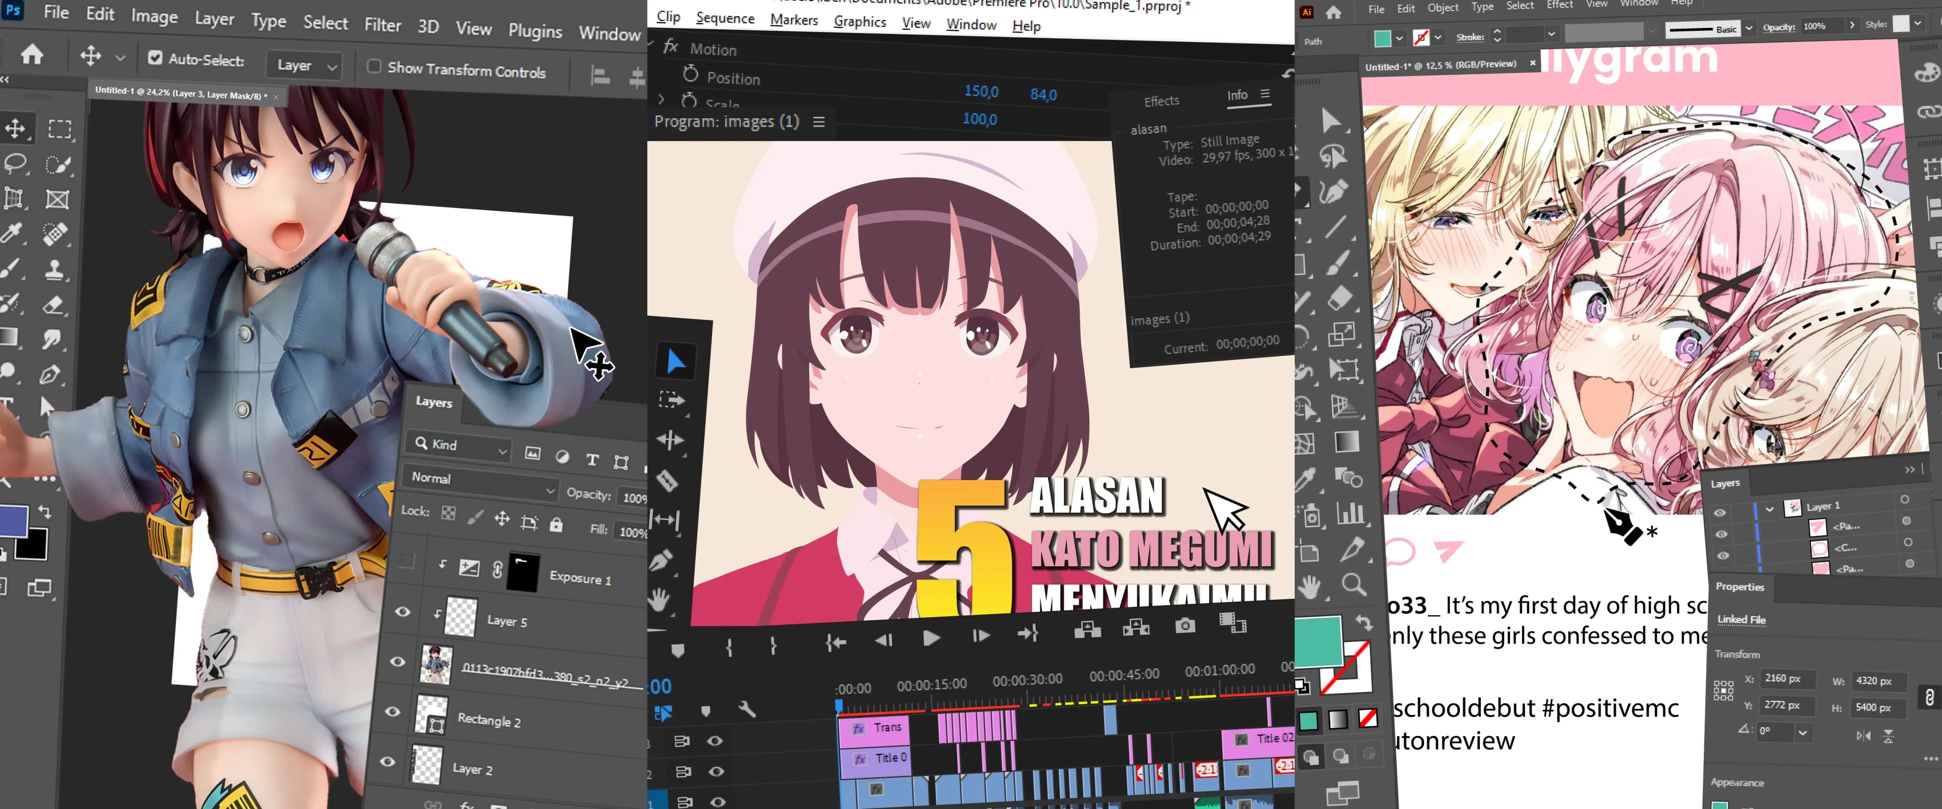The image size is (1942, 809).
Task: Select Illustrator's black arrow Selection tool
Action: tap(1331, 121)
